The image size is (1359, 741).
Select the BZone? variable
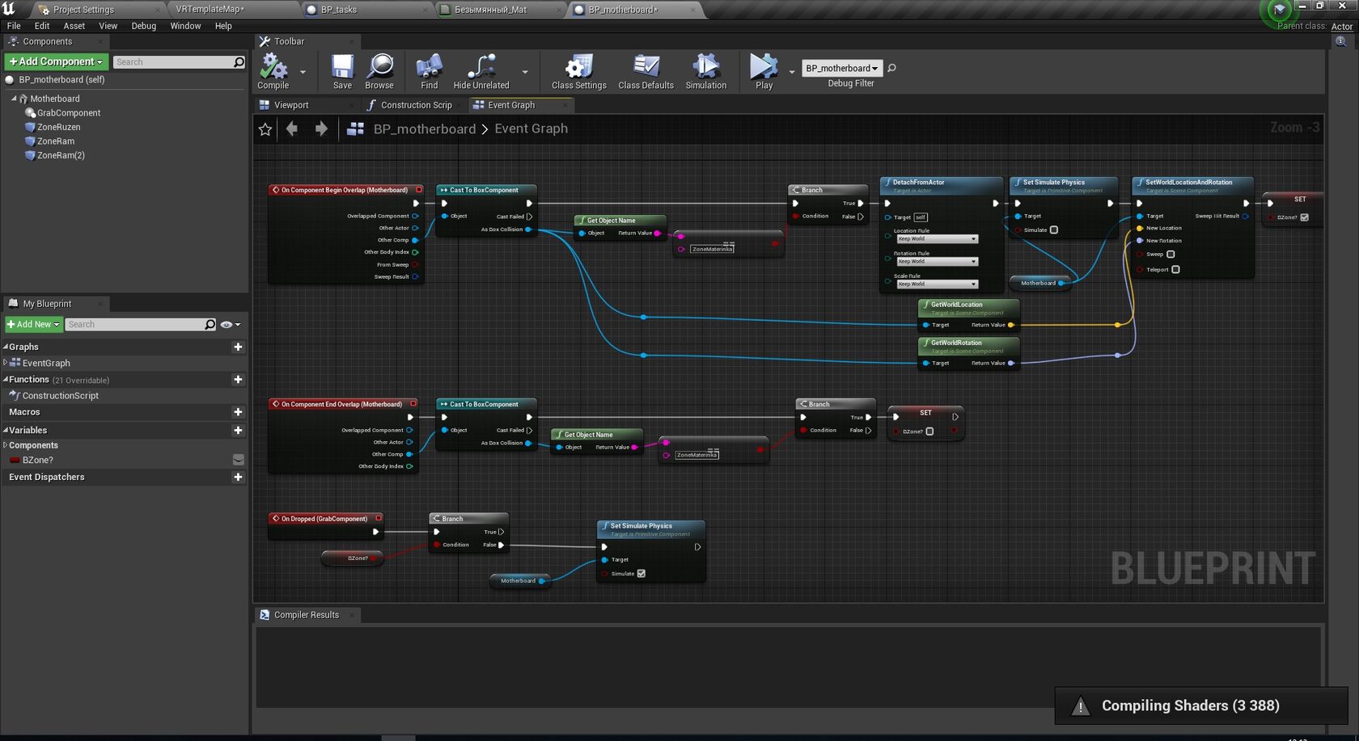coord(38,460)
